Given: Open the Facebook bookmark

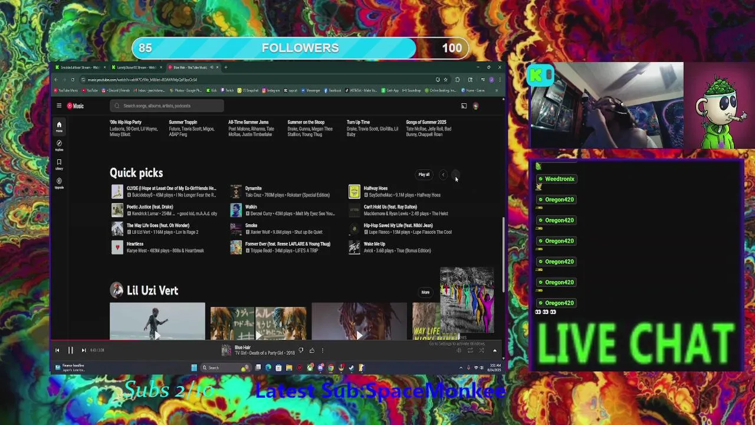Looking at the screenshot, I should [333, 90].
